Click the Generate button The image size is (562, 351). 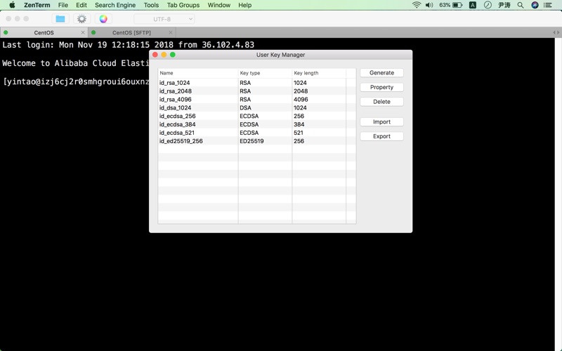(x=381, y=73)
